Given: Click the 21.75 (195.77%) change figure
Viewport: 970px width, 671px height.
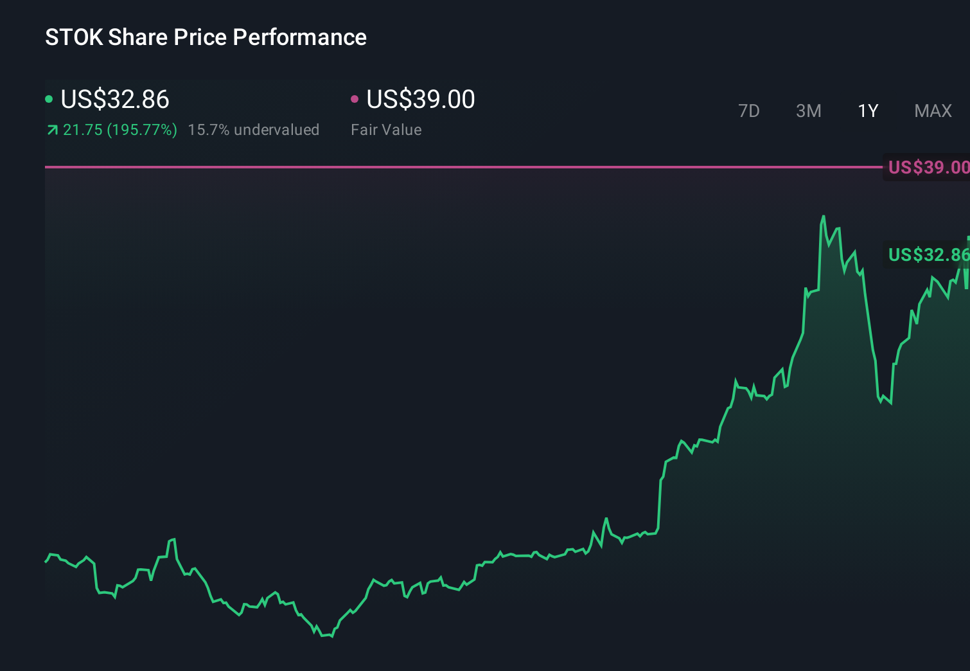Looking at the screenshot, I should click(x=120, y=129).
